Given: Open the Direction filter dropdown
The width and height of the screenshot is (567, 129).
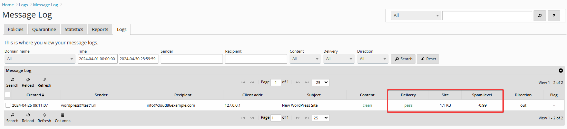Looking at the screenshot, I should coord(373,59).
